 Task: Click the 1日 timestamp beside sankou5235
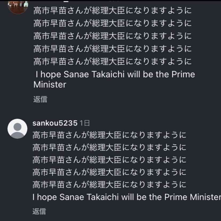85,123
